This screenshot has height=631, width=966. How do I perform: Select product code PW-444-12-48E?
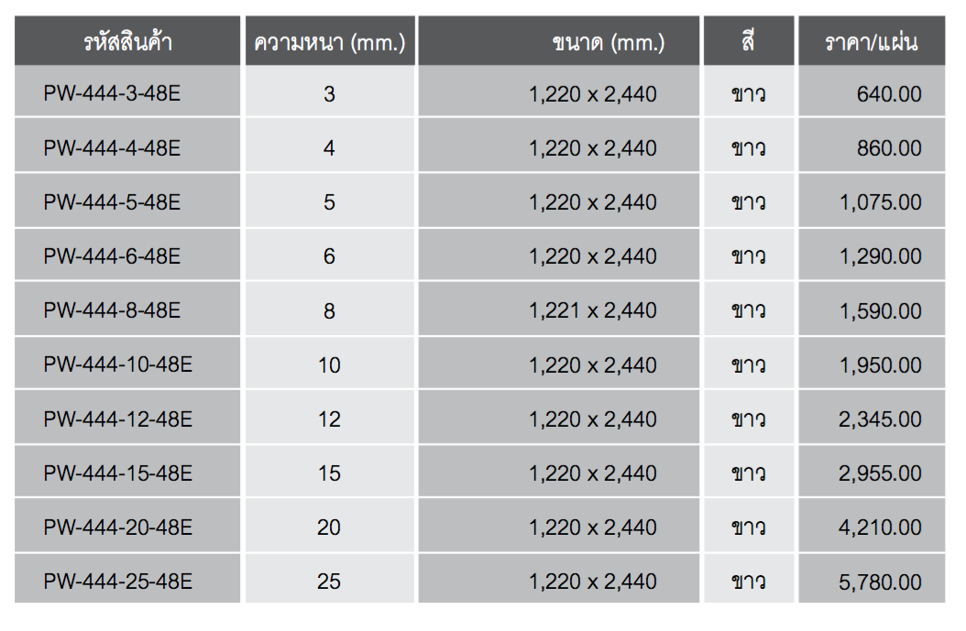pos(117,419)
